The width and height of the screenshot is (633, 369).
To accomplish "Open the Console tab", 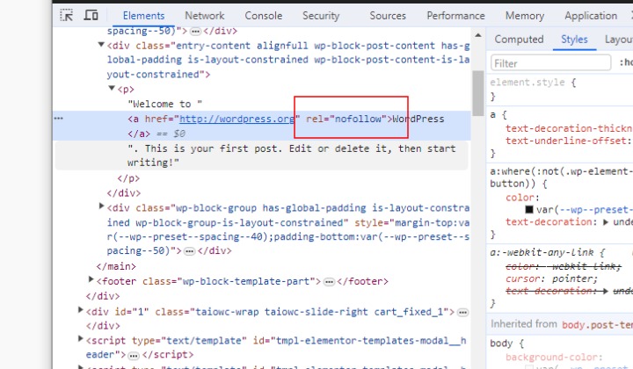I will click(x=263, y=16).
